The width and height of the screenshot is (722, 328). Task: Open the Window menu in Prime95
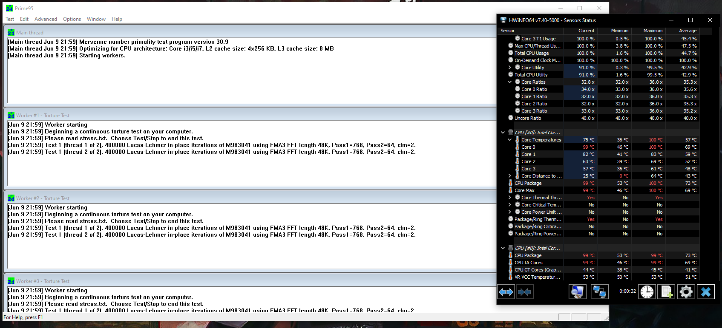pos(96,19)
